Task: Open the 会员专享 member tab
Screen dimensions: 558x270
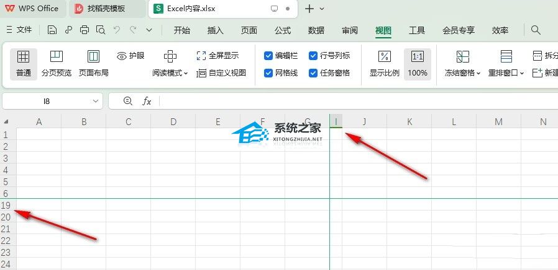Action: click(x=459, y=30)
